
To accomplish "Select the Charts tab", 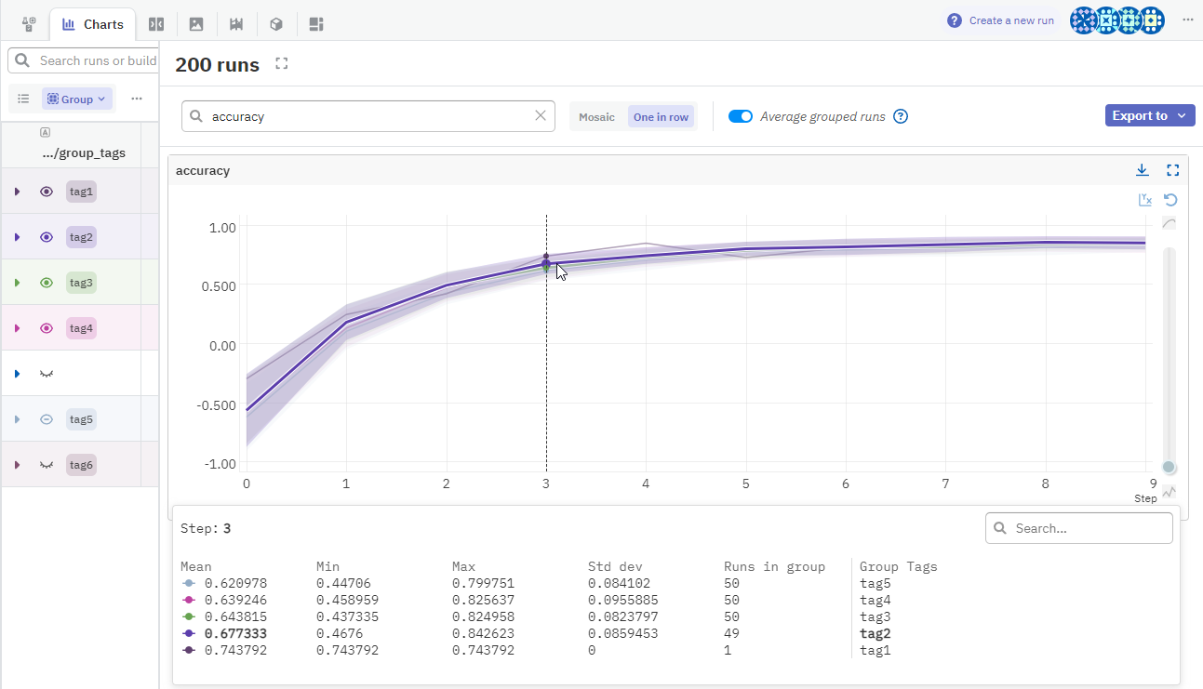I will pos(93,24).
